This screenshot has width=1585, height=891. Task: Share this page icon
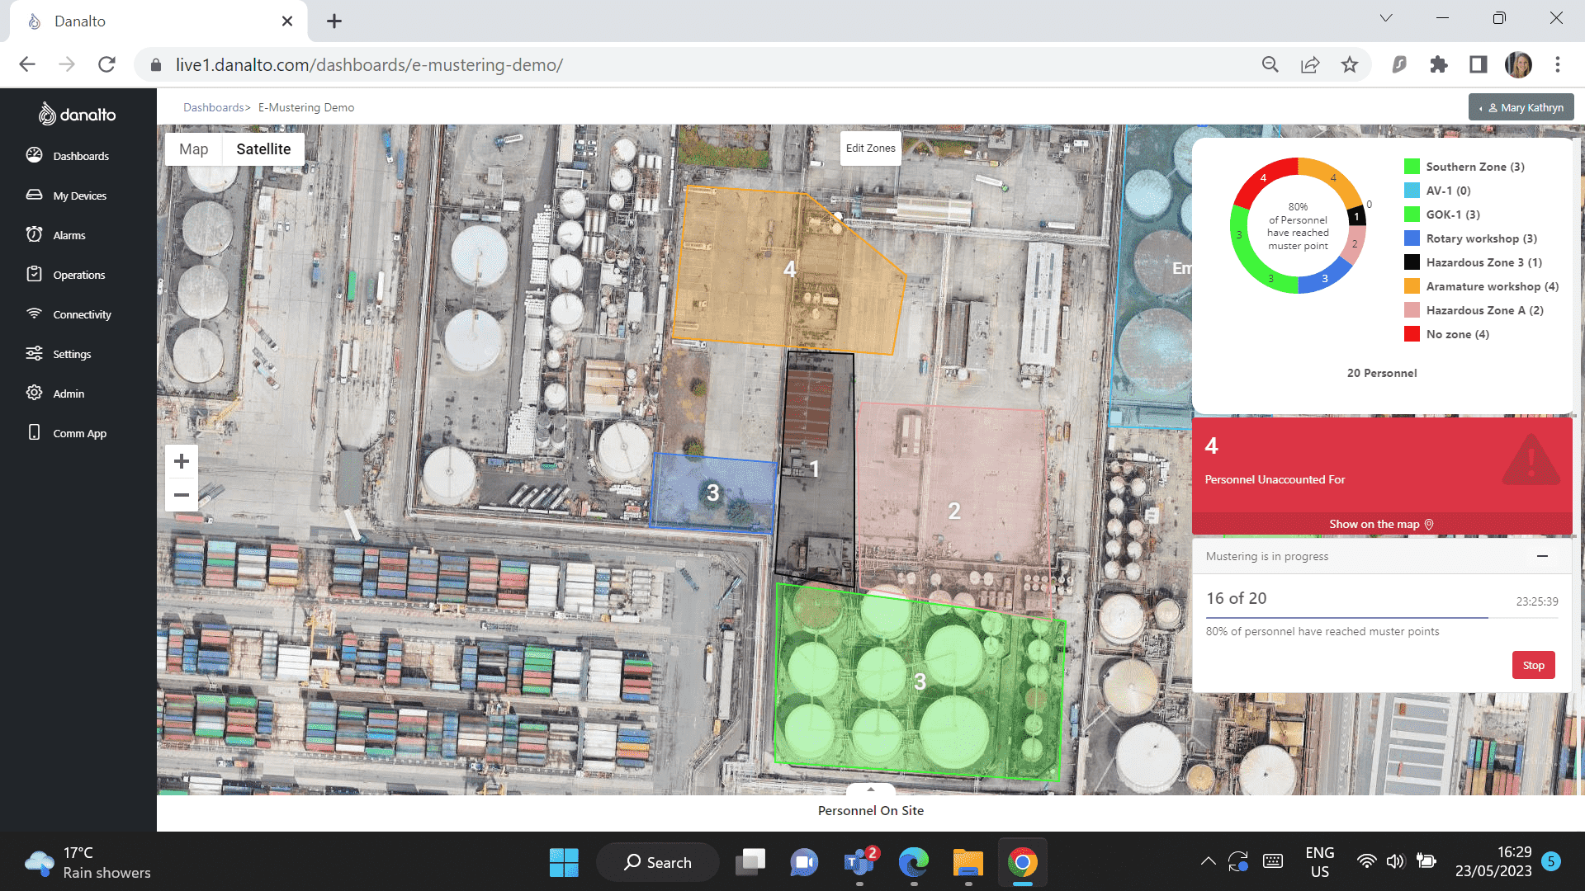tap(1309, 64)
